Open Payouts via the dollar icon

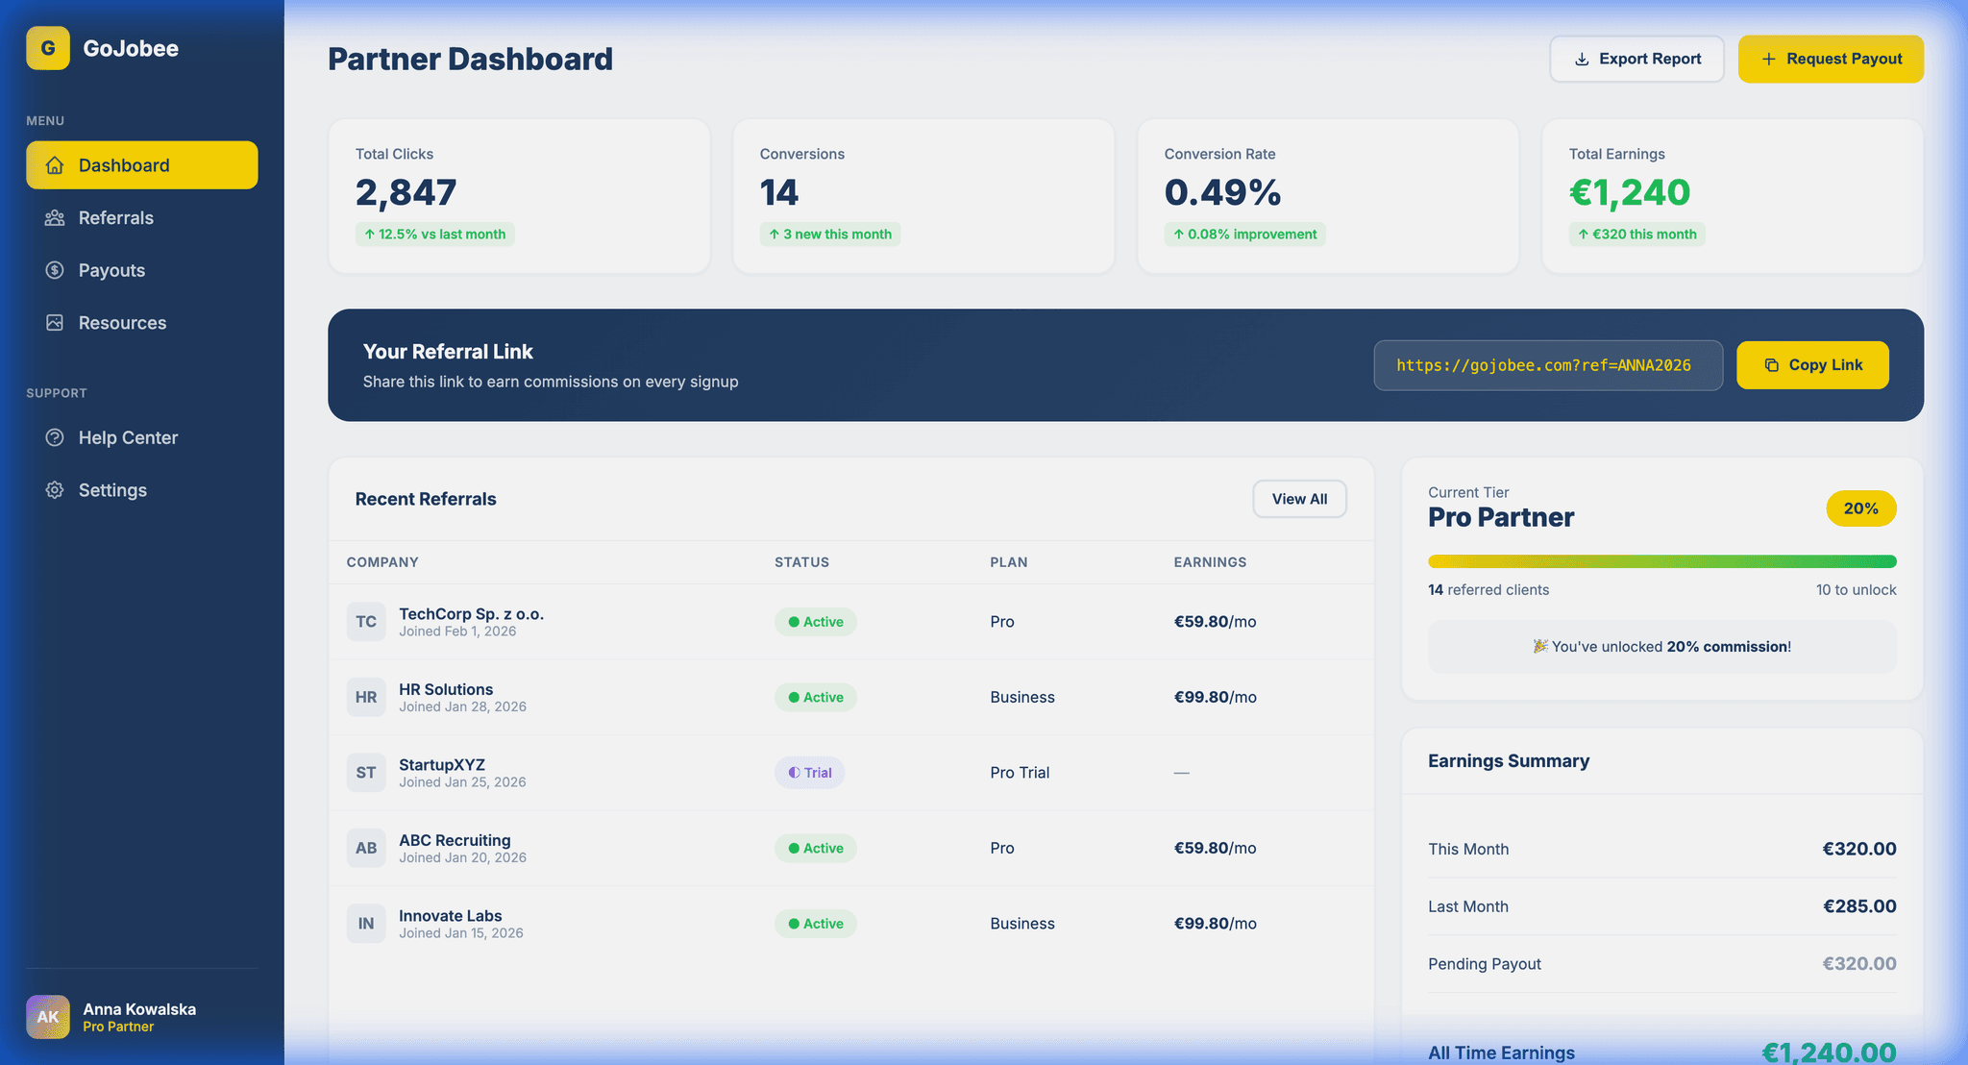(x=56, y=270)
